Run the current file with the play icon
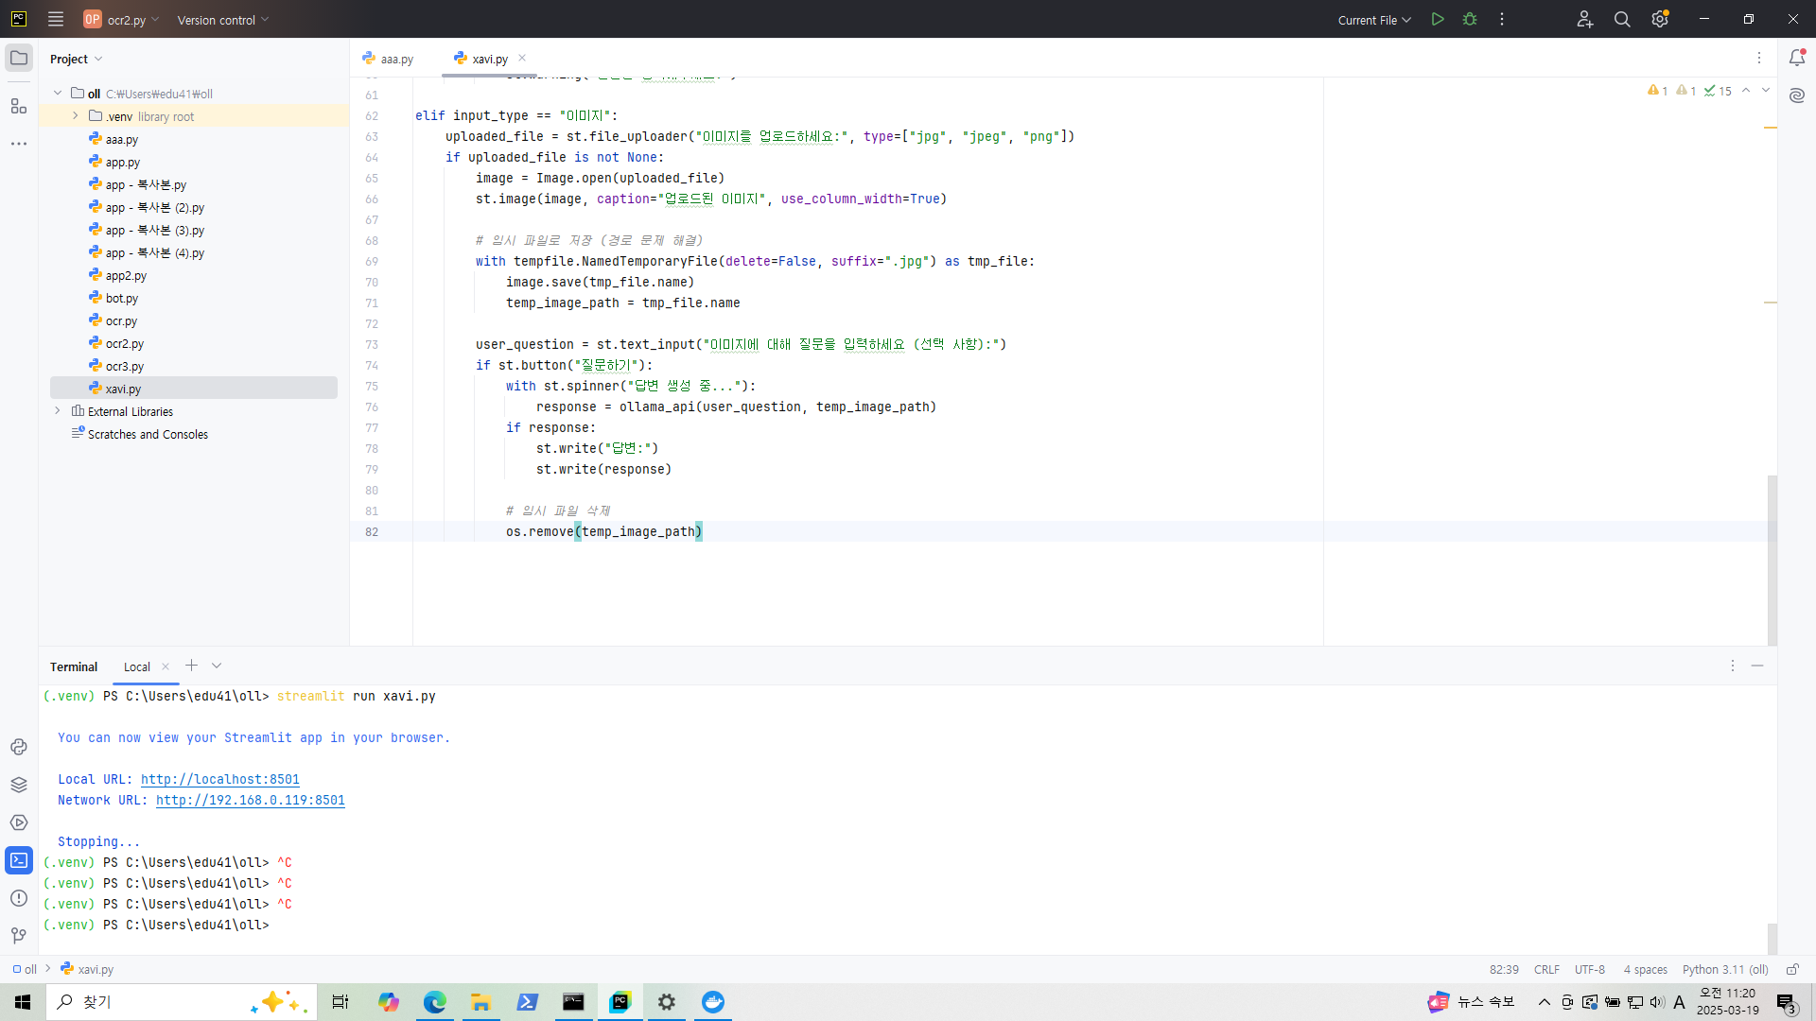The image size is (1816, 1021). pyautogui.click(x=1438, y=19)
